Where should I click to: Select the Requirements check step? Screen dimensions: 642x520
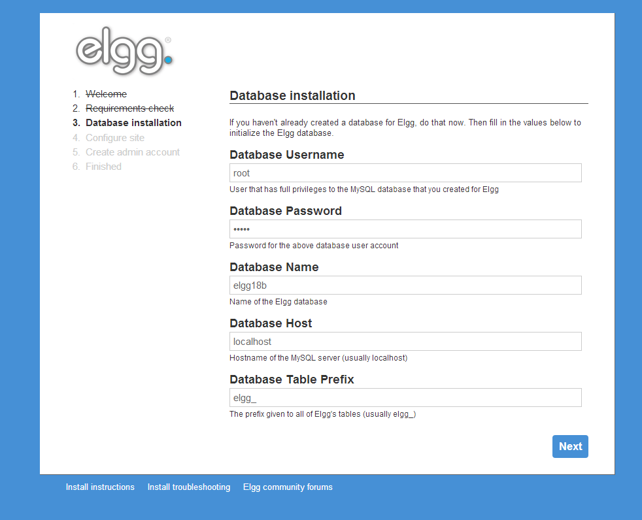[129, 108]
